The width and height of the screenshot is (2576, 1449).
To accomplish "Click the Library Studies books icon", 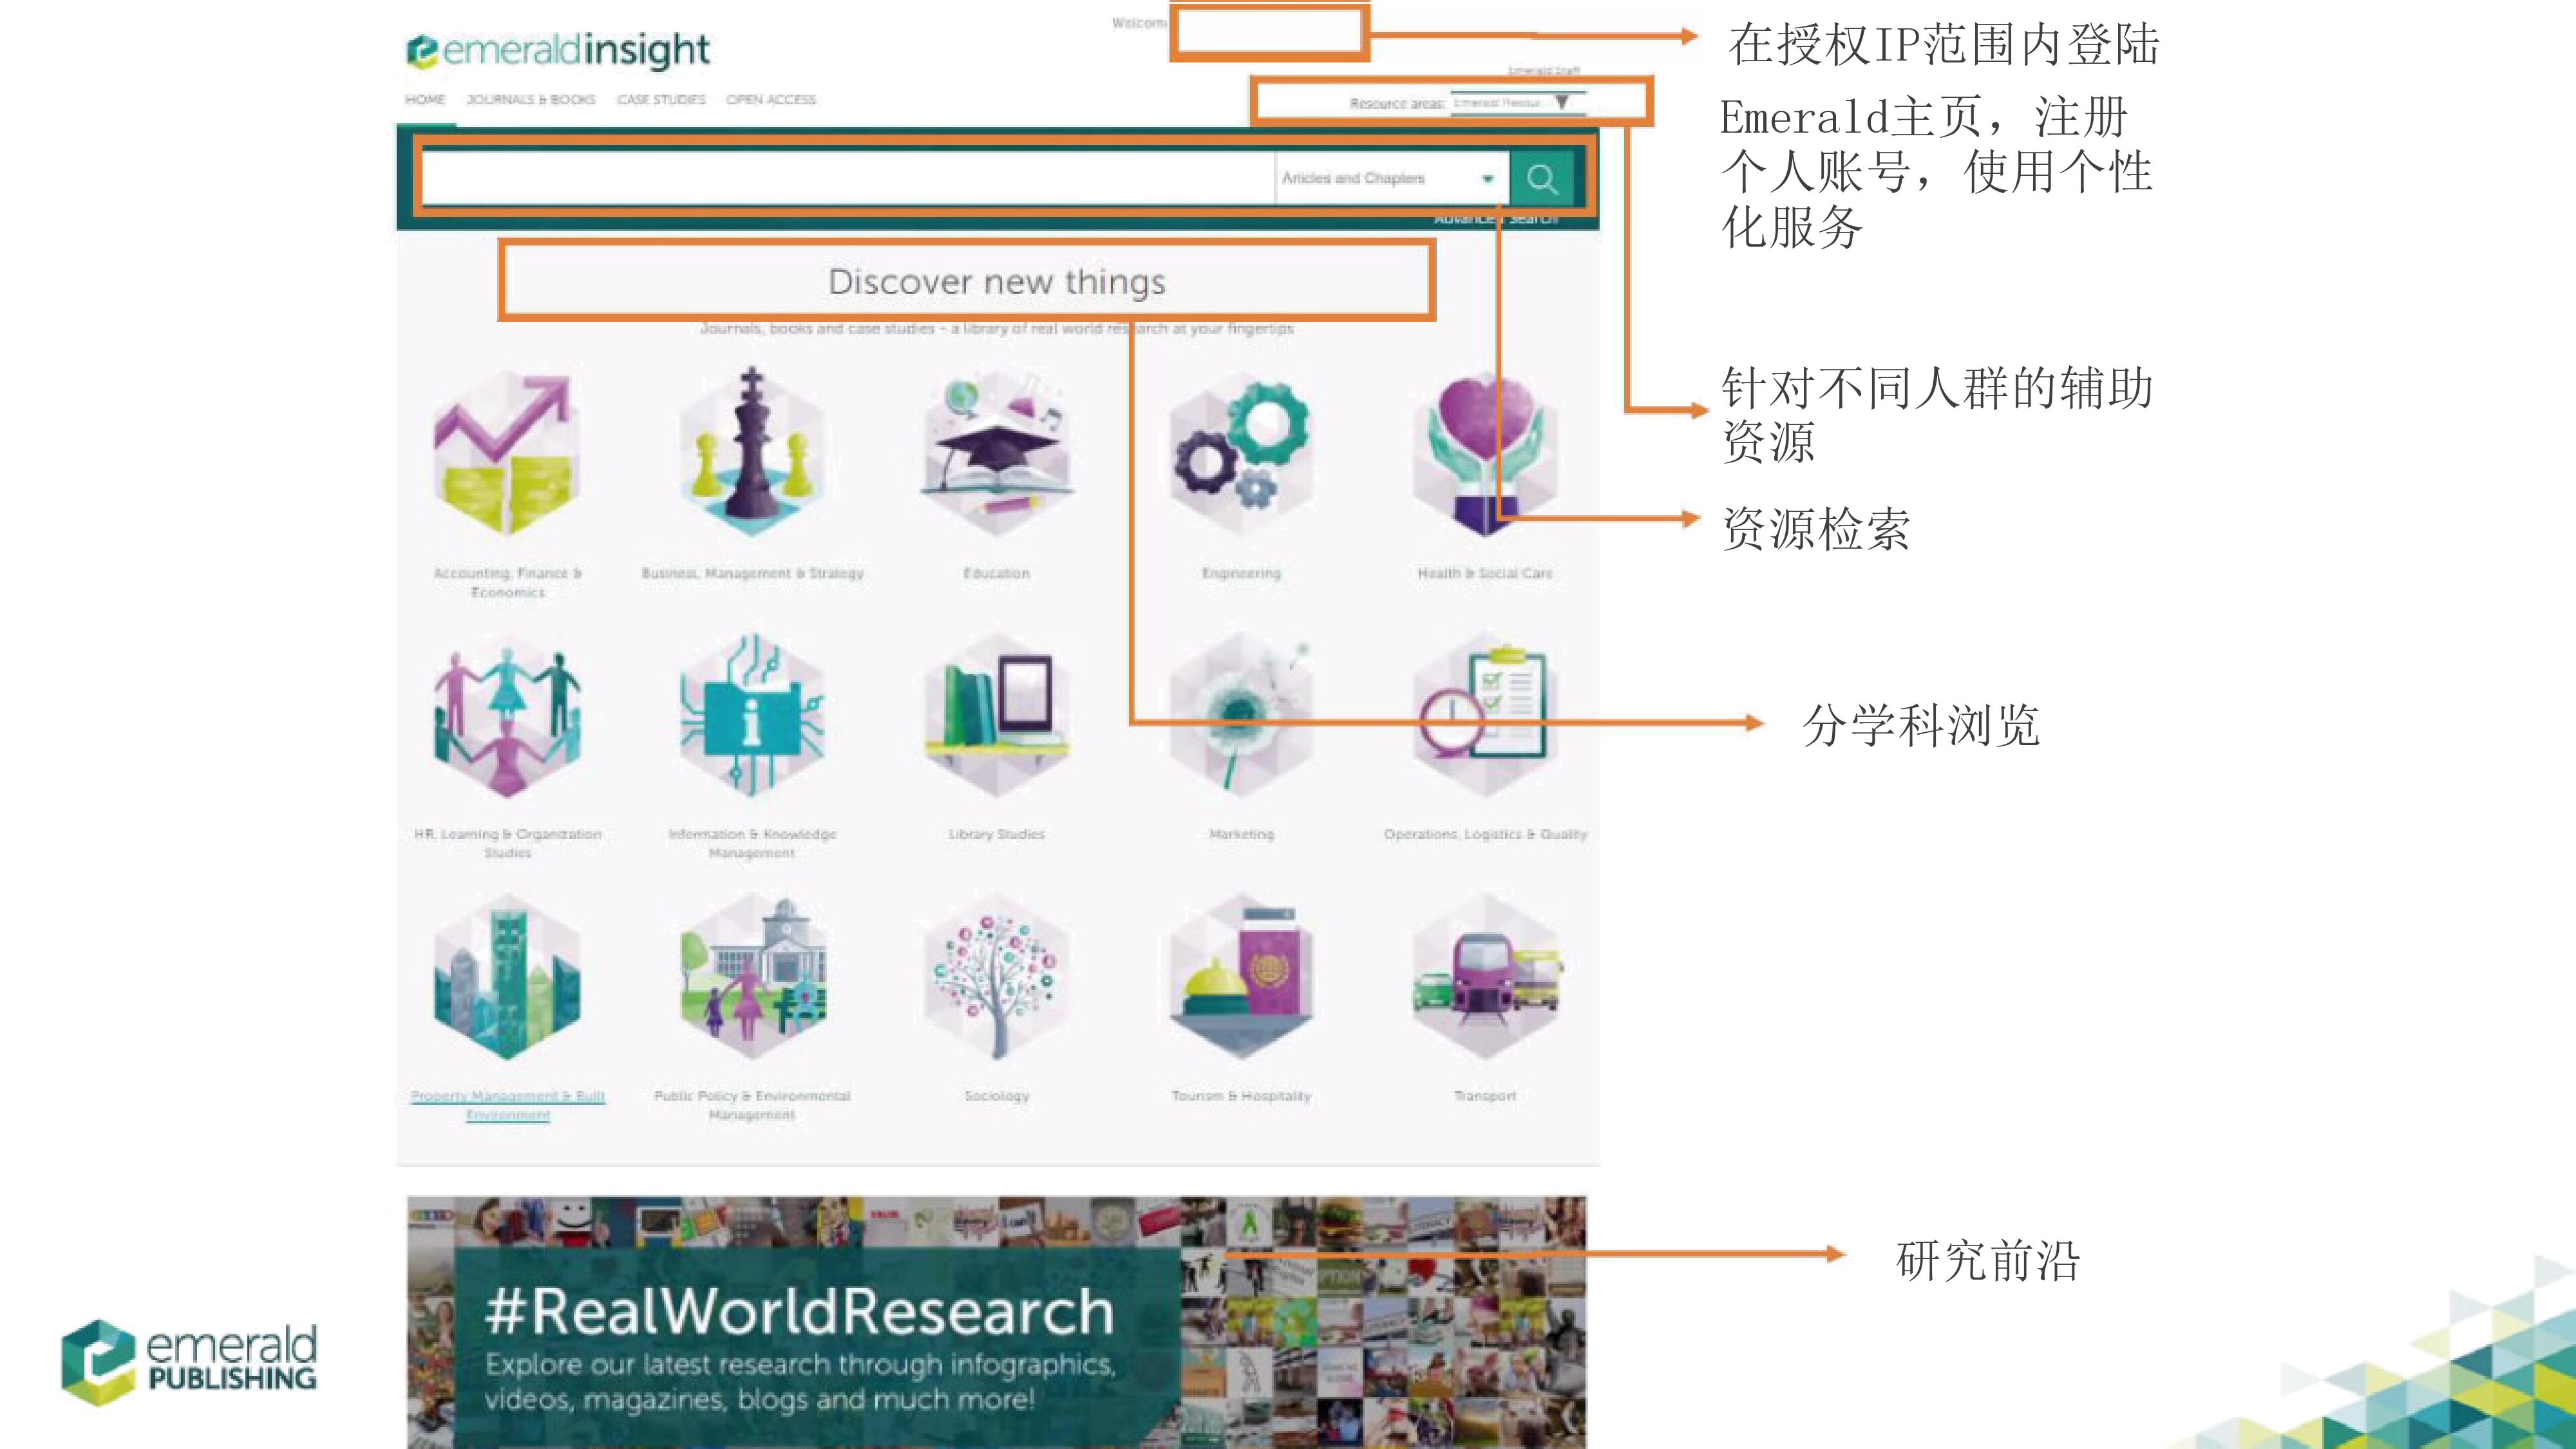I will pos(996,715).
